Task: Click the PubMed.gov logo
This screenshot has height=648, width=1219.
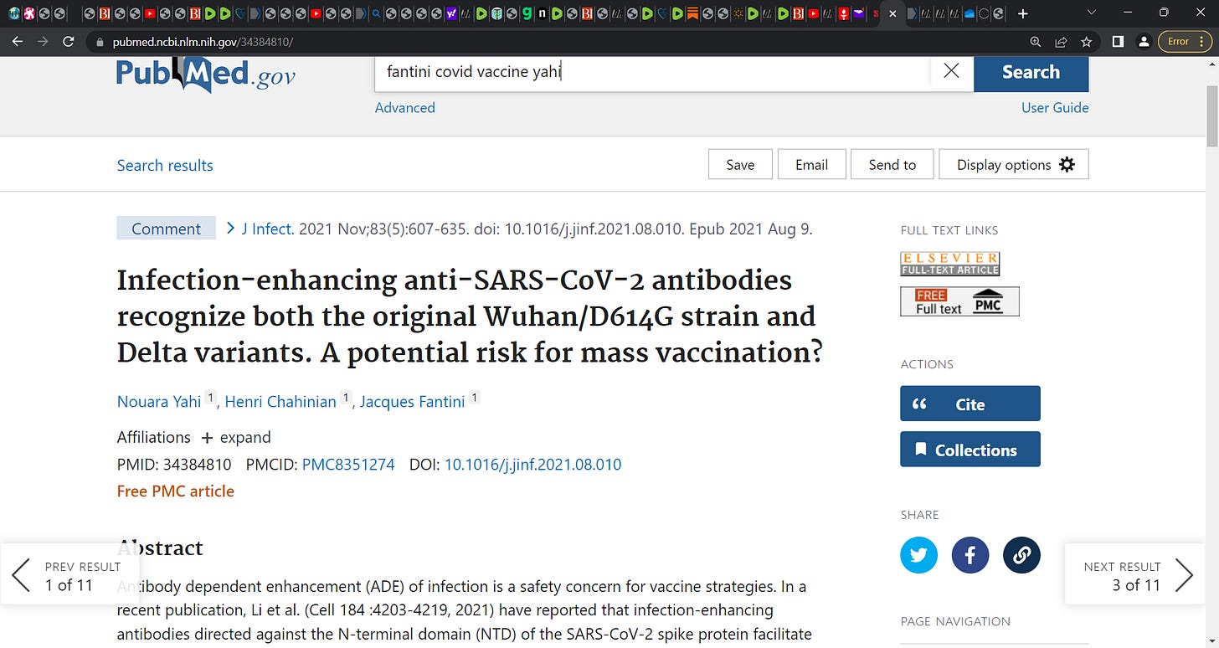Action: (x=203, y=75)
